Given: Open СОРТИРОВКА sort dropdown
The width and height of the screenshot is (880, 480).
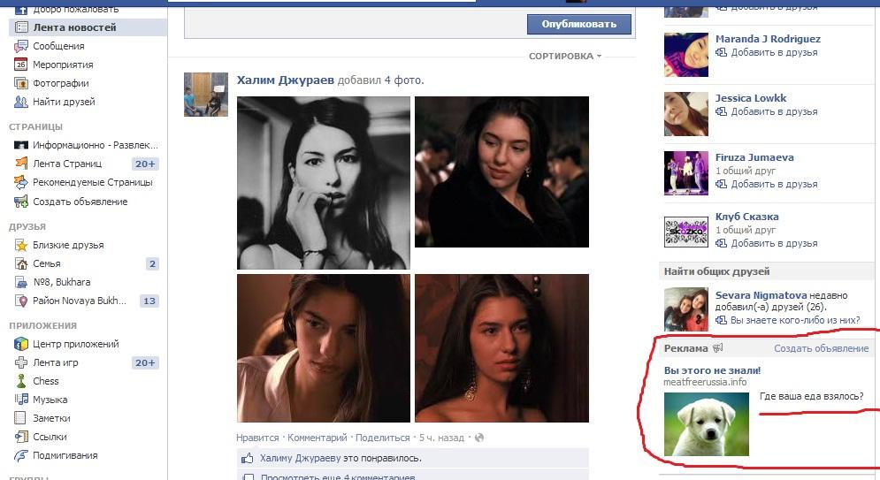Looking at the screenshot, I should [564, 56].
